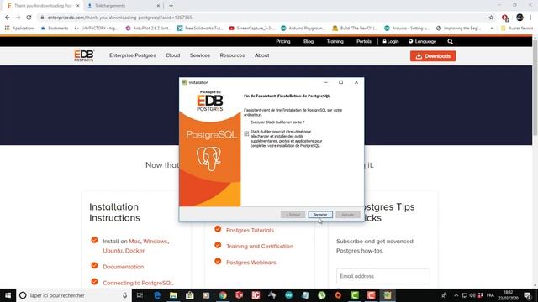Select the PostgreSQL installer taskbar icon

click(x=388, y=295)
